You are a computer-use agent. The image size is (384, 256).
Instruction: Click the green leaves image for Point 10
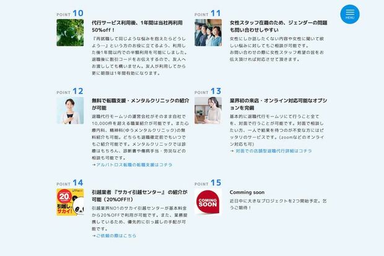(70, 33)
